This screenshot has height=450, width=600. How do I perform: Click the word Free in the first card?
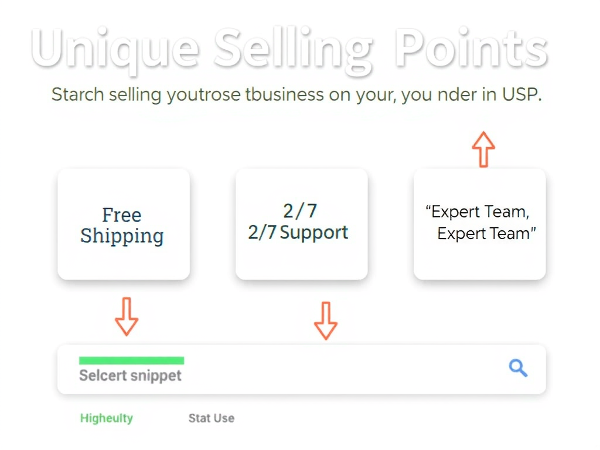[x=122, y=215]
